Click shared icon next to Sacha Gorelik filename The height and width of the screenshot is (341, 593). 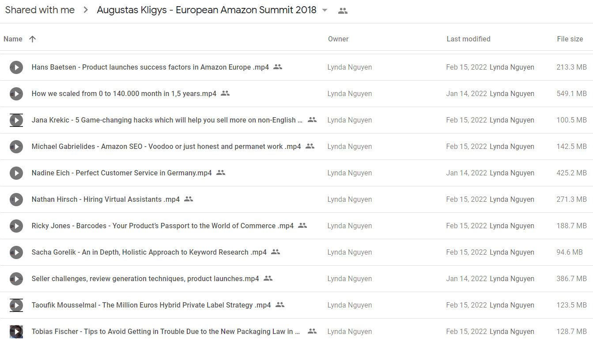pyautogui.click(x=276, y=252)
